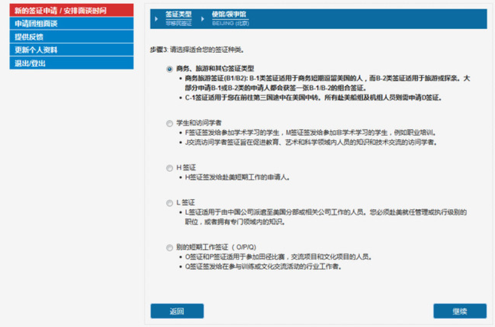Open 更新个人资料 sidebar item
This screenshot has height=327, width=495.
coord(71,50)
